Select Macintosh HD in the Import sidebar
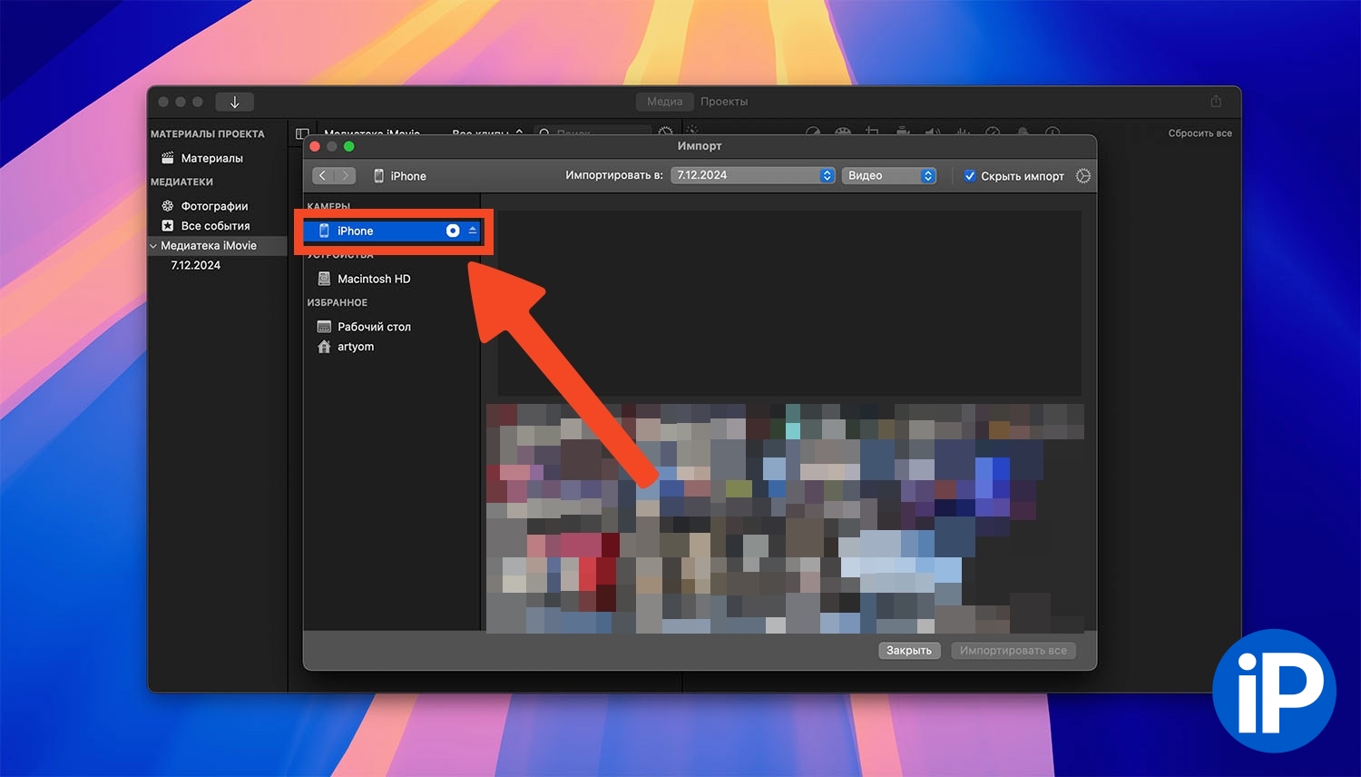Viewport: 1361px width, 777px height. [374, 279]
